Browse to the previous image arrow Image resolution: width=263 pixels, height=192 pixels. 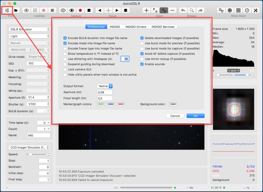(x=183, y=10)
